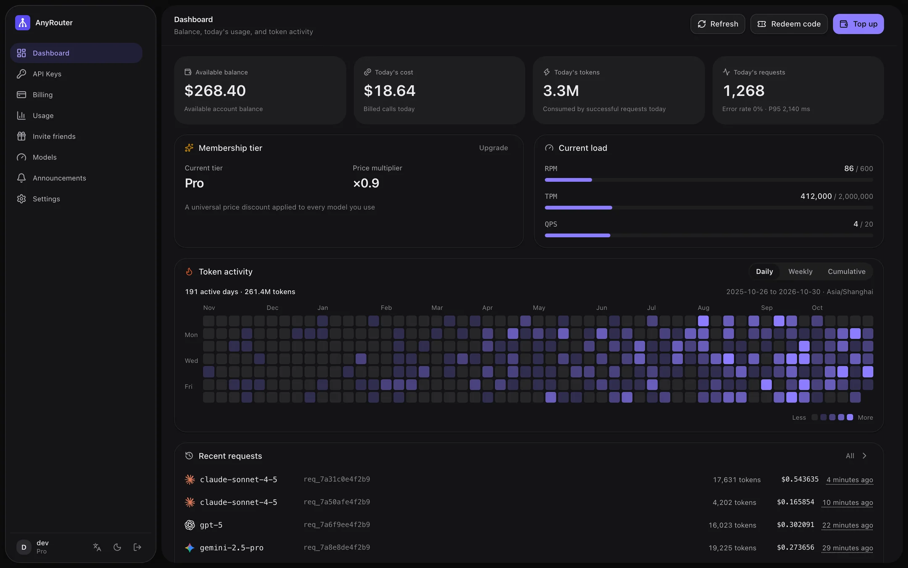This screenshot has height=568, width=908.
Task: Click the Claude icon beside req_7a50afe4f2b9
Action: click(x=190, y=502)
